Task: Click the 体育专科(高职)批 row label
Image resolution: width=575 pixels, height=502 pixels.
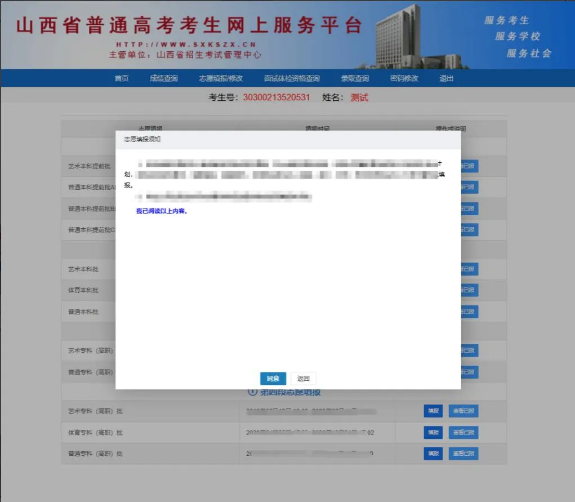Action: [95, 433]
